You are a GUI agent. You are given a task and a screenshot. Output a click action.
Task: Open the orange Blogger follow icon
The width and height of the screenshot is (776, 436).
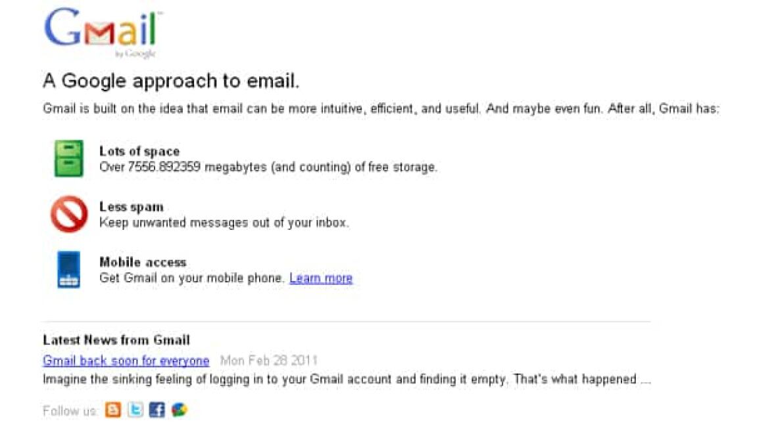pyautogui.click(x=114, y=410)
